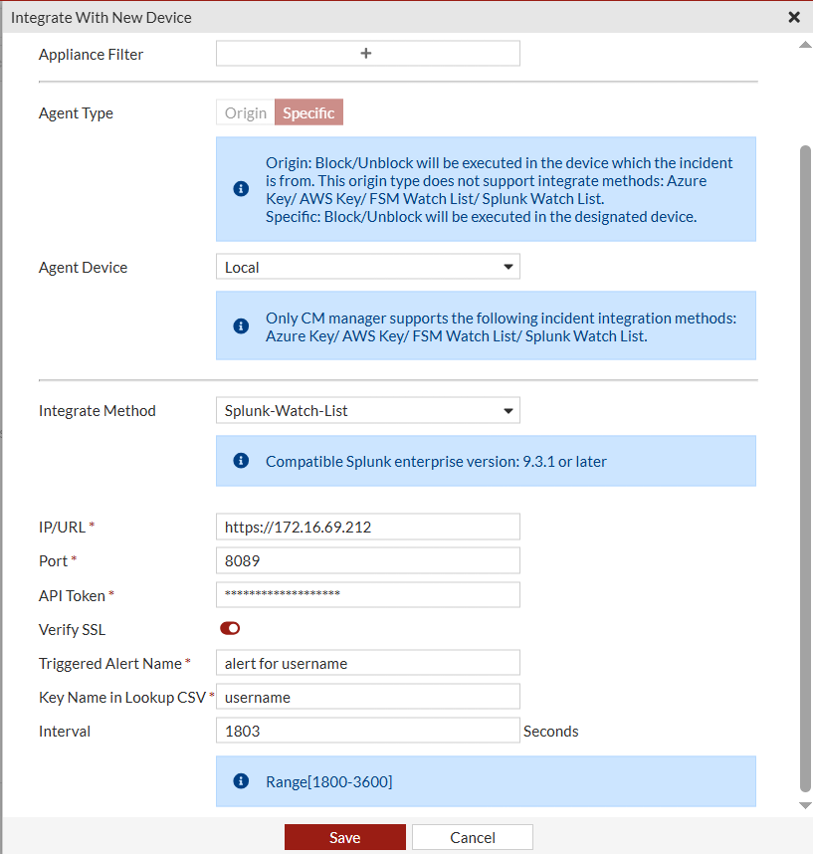The width and height of the screenshot is (813, 854).
Task: Click the Triggered Alert Name input field
Action: (x=367, y=662)
